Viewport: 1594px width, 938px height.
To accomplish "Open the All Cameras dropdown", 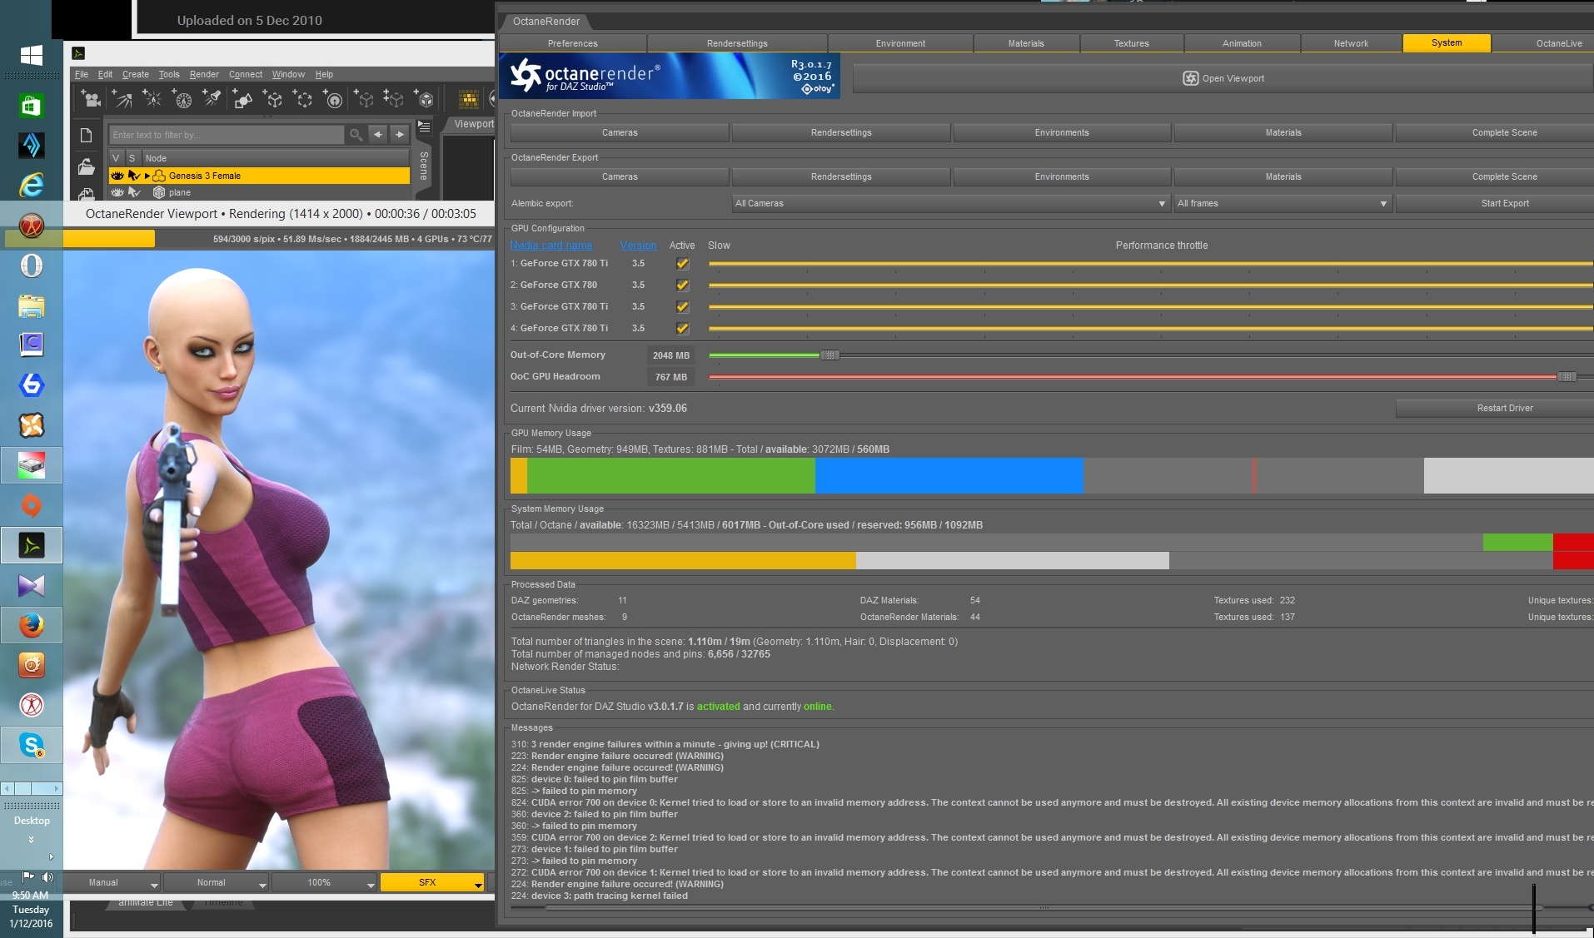I will point(950,203).
